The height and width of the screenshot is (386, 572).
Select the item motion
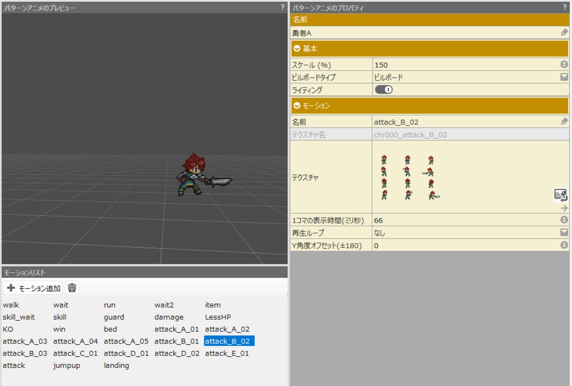[x=213, y=305]
